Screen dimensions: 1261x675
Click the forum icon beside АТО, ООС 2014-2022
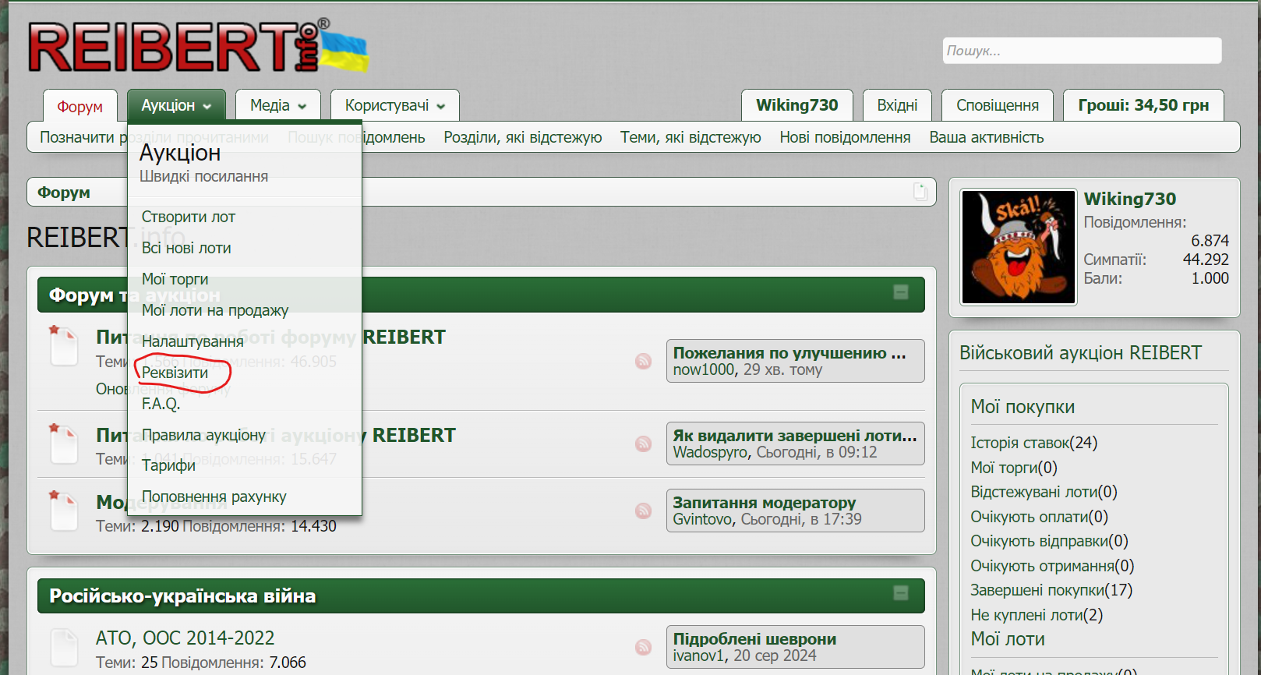pos(64,648)
